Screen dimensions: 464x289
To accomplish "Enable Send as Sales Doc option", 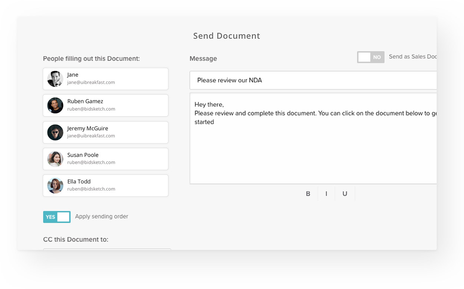I will click(371, 57).
